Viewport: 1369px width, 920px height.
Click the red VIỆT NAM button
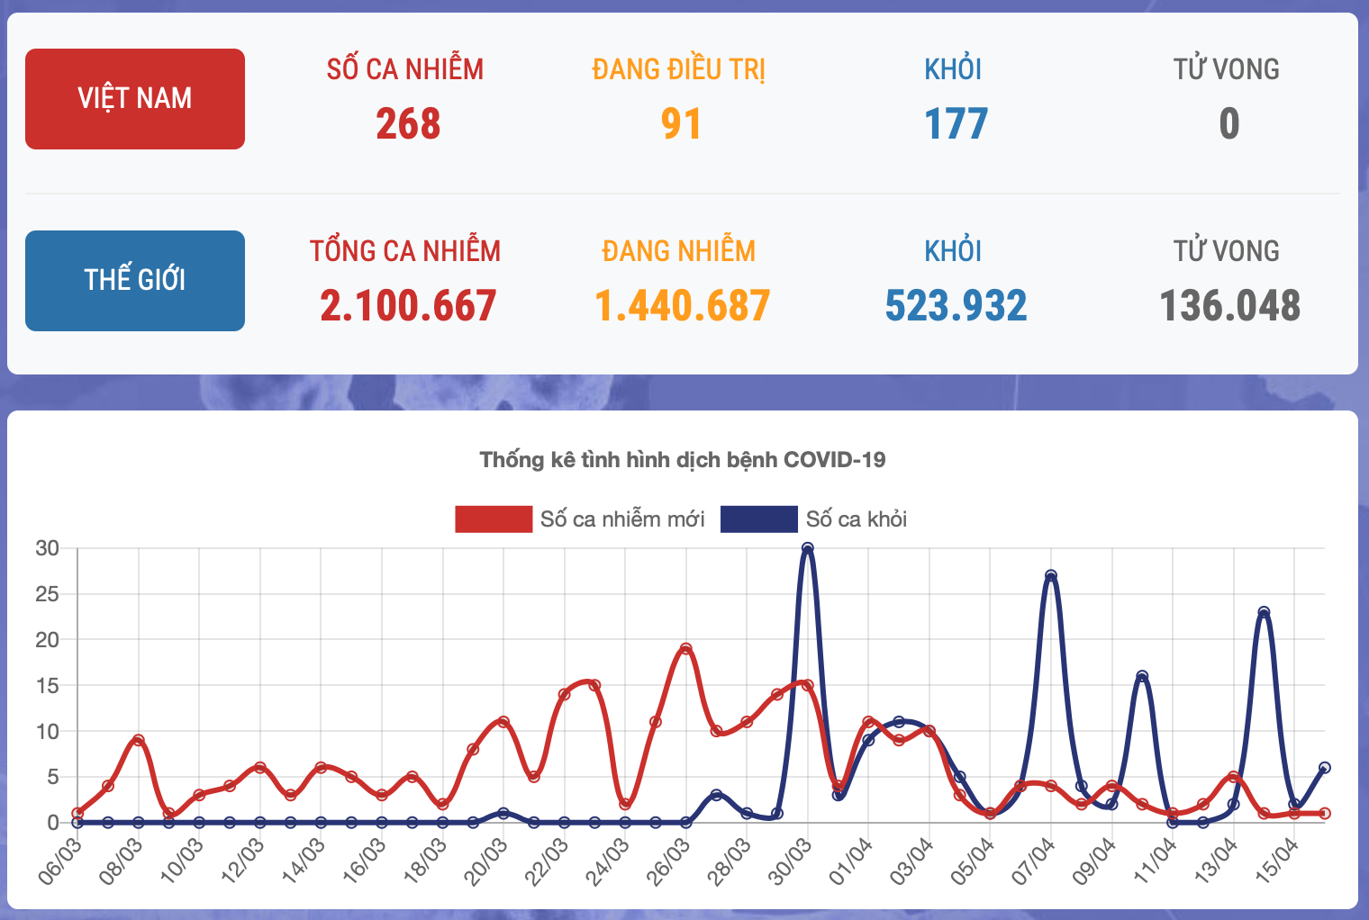pos(135,99)
